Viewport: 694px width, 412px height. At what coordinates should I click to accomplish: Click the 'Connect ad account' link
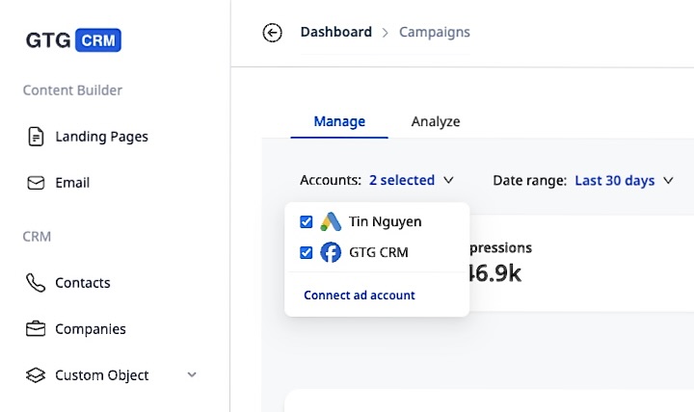tap(360, 296)
